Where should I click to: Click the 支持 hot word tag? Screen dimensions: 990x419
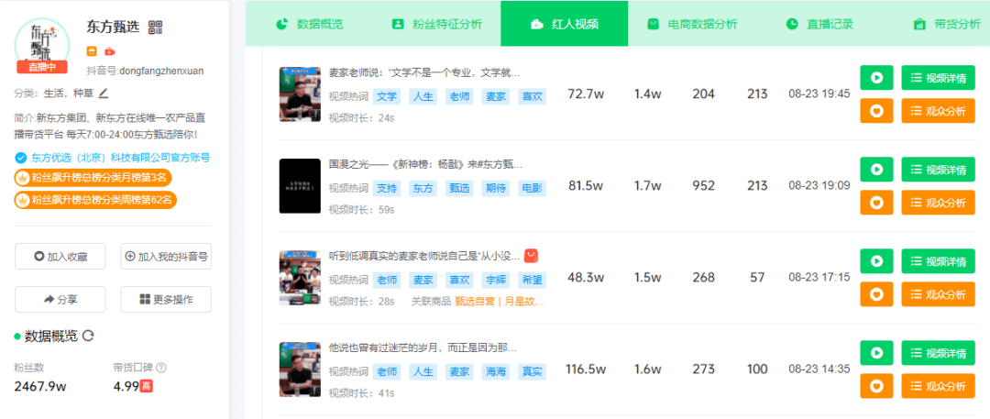[x=387, y=188]
